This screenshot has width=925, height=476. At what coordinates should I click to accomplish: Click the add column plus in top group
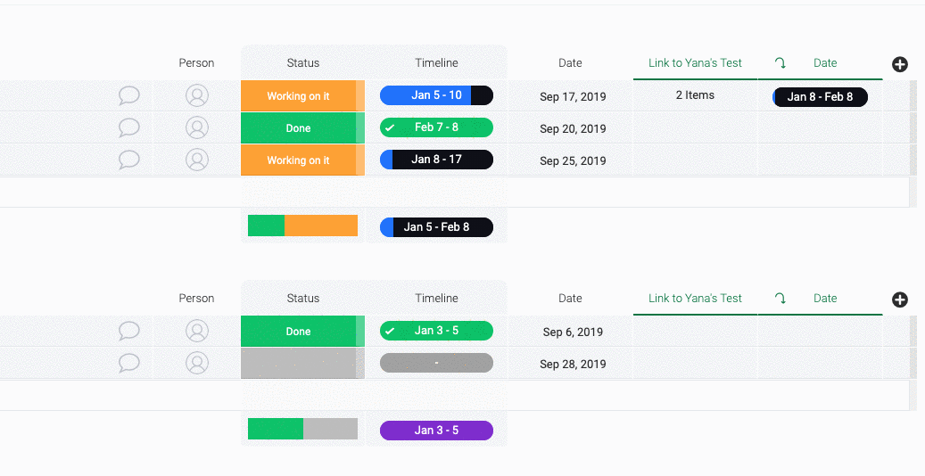(x=900, y=64)
